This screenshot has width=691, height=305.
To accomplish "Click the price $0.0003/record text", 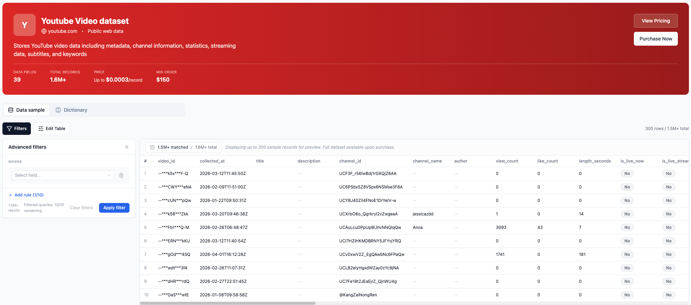I will (x=124, y=80).
